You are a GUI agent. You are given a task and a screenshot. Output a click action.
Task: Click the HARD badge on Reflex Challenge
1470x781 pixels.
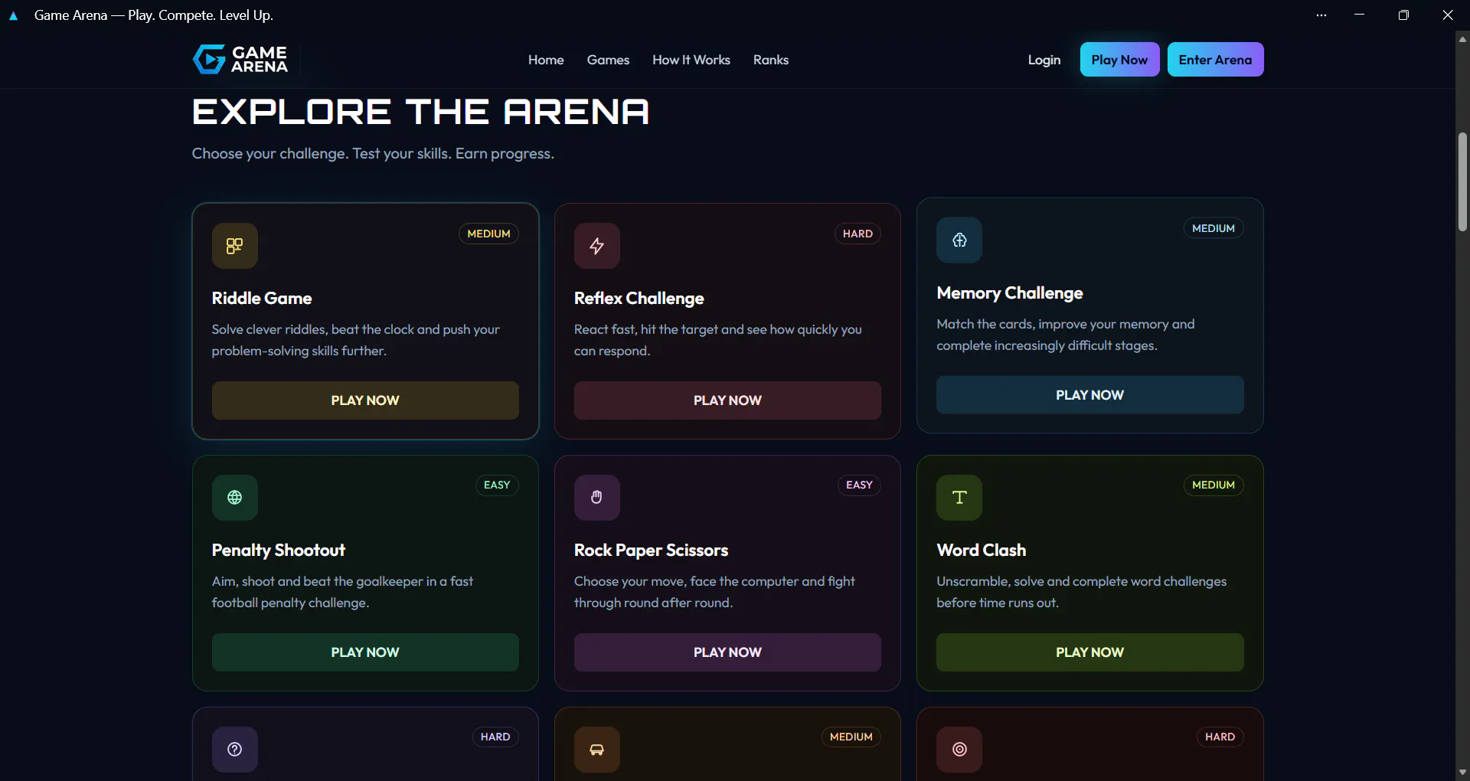click(857, 234)
